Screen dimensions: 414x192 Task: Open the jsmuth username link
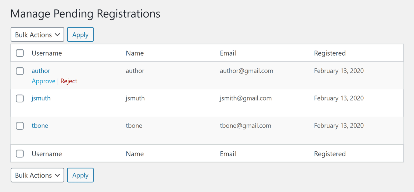click(x=41, y=98)
